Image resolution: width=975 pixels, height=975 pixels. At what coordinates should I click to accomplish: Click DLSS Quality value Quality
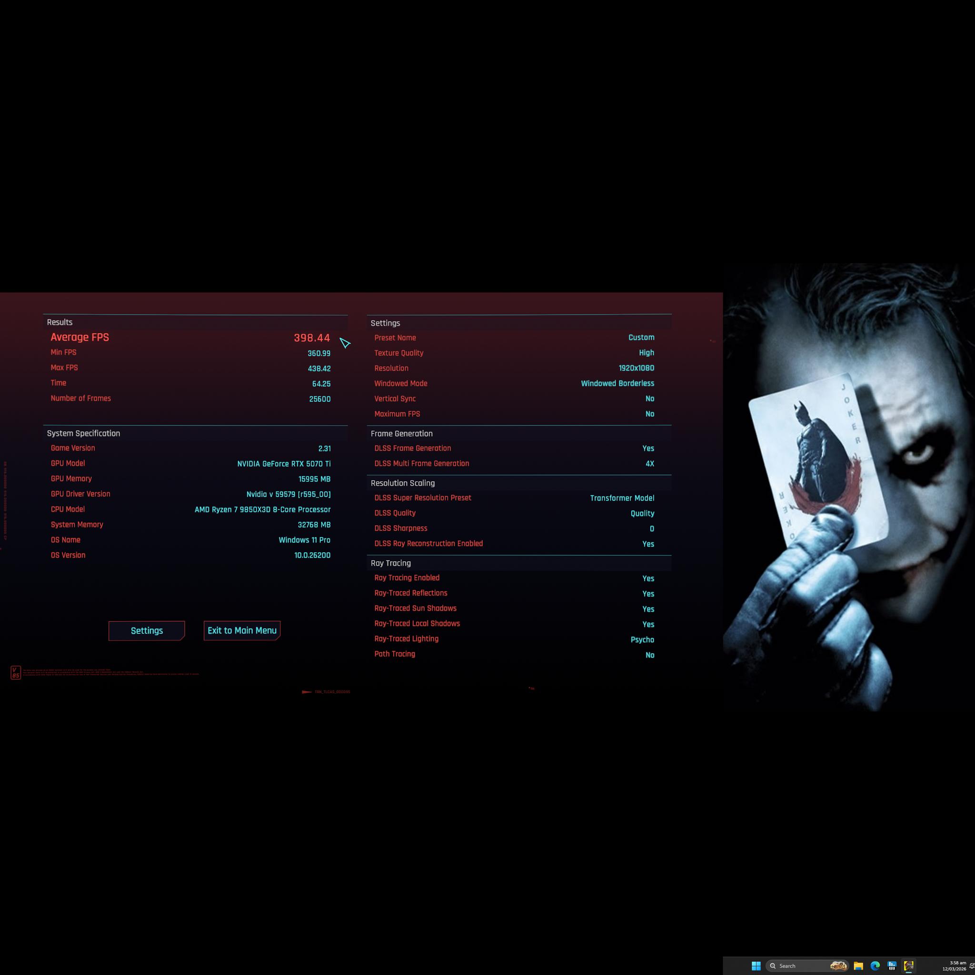coord(642,513)
